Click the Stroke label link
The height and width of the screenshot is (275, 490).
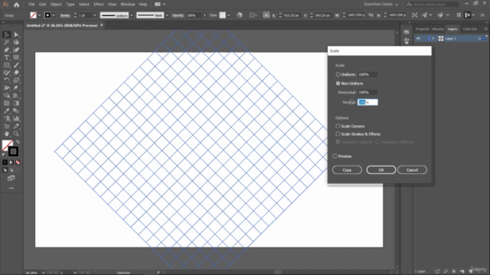65,15
